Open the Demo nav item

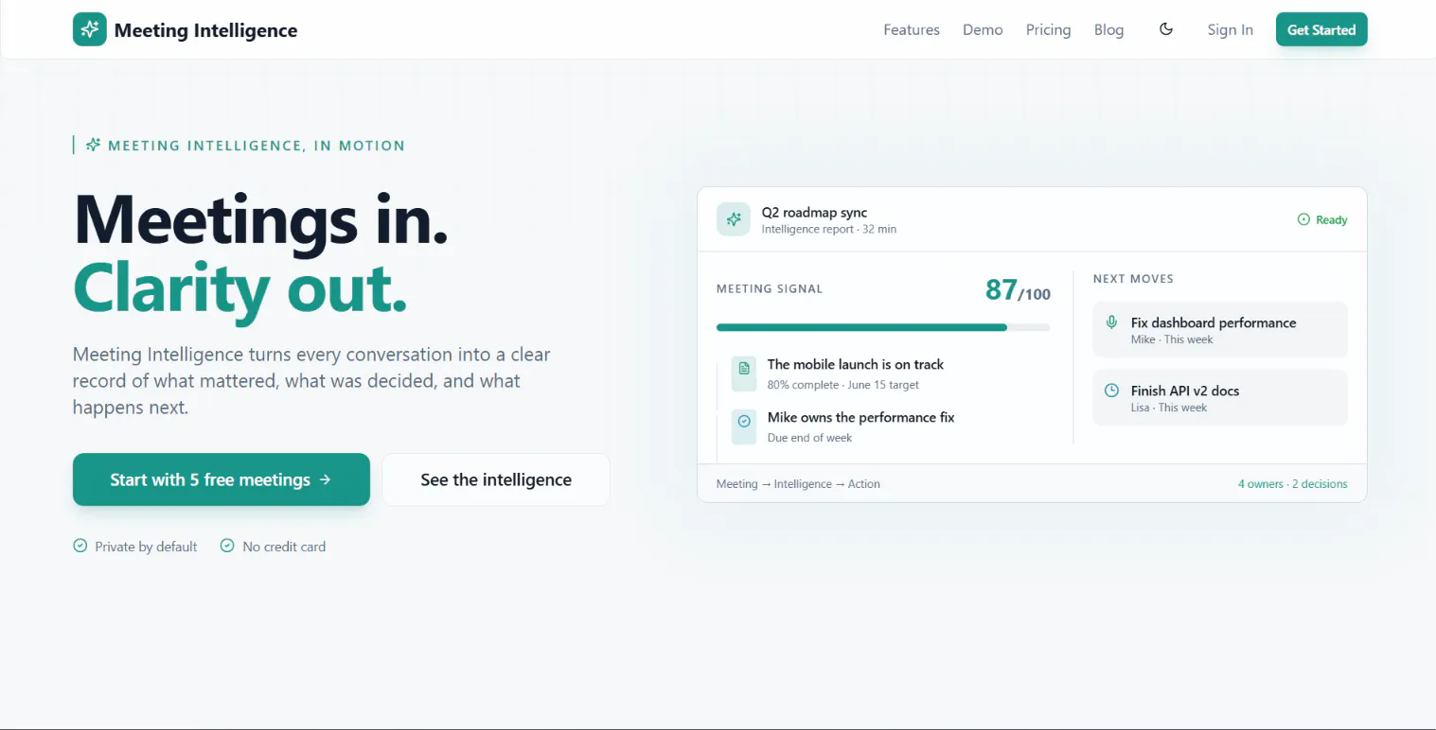coord(983,29)
